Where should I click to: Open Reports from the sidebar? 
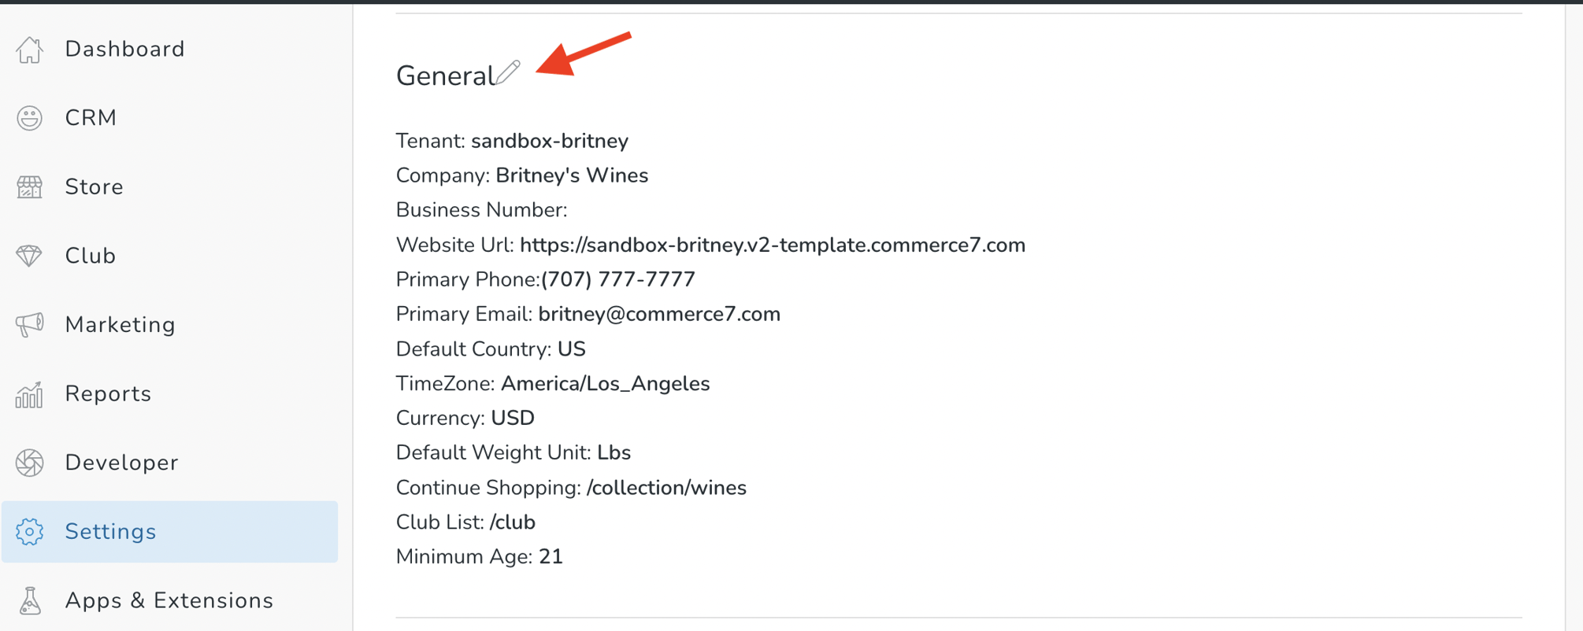pyautogui.click(x=108, y=394)
